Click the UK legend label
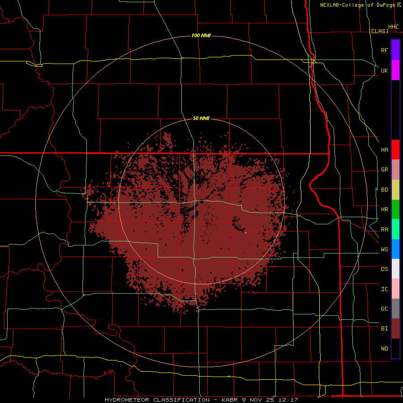 385,71
